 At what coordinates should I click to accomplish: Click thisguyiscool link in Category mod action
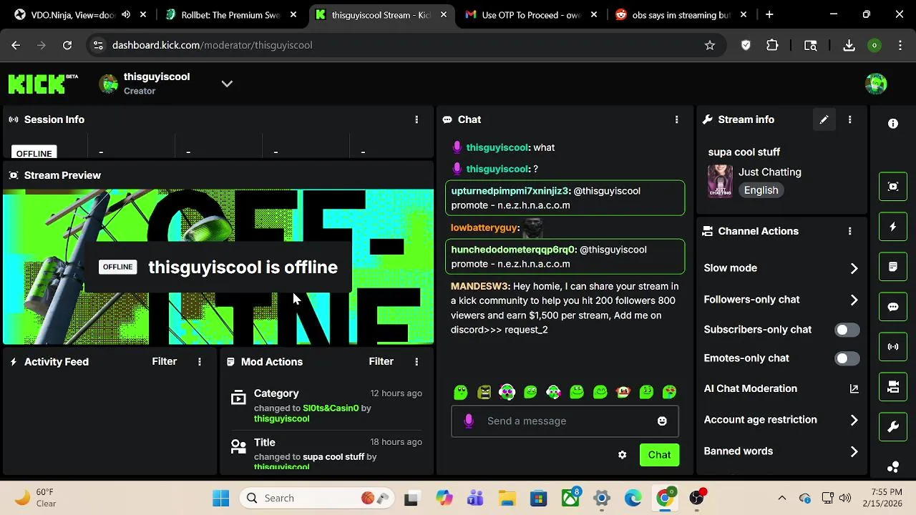coord(281,419)
